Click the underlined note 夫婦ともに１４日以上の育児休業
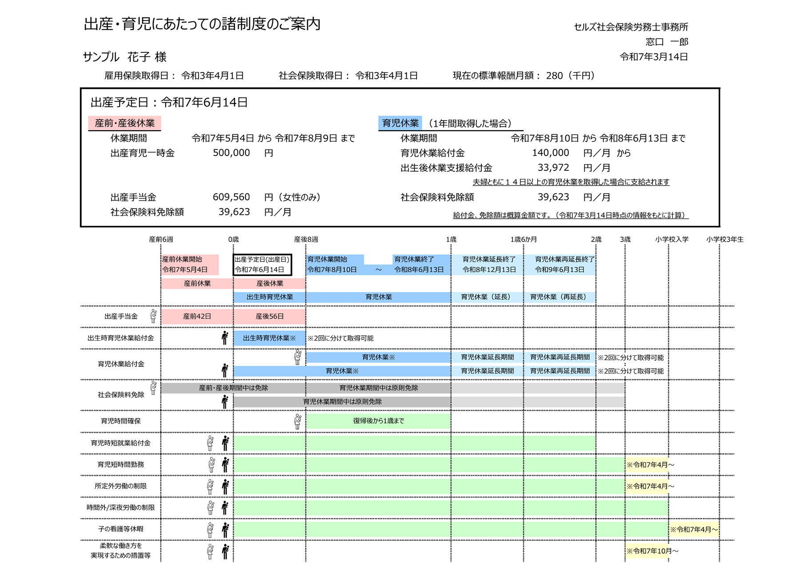This screenshot has width=800, height=568. point(571,182)
